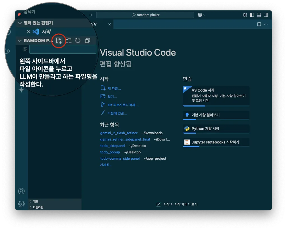Click the ~/Desktop path beside todo_popup

click(x=132, y=152)
